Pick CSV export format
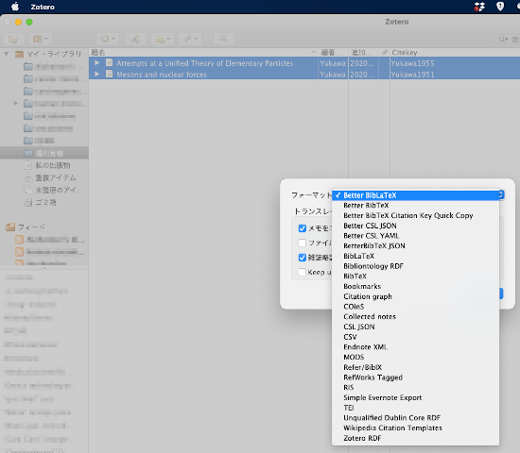520x453 pixels. click(415, 337)
